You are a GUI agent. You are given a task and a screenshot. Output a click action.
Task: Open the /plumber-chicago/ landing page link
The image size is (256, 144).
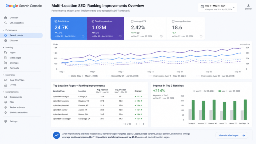coord(61,96)
